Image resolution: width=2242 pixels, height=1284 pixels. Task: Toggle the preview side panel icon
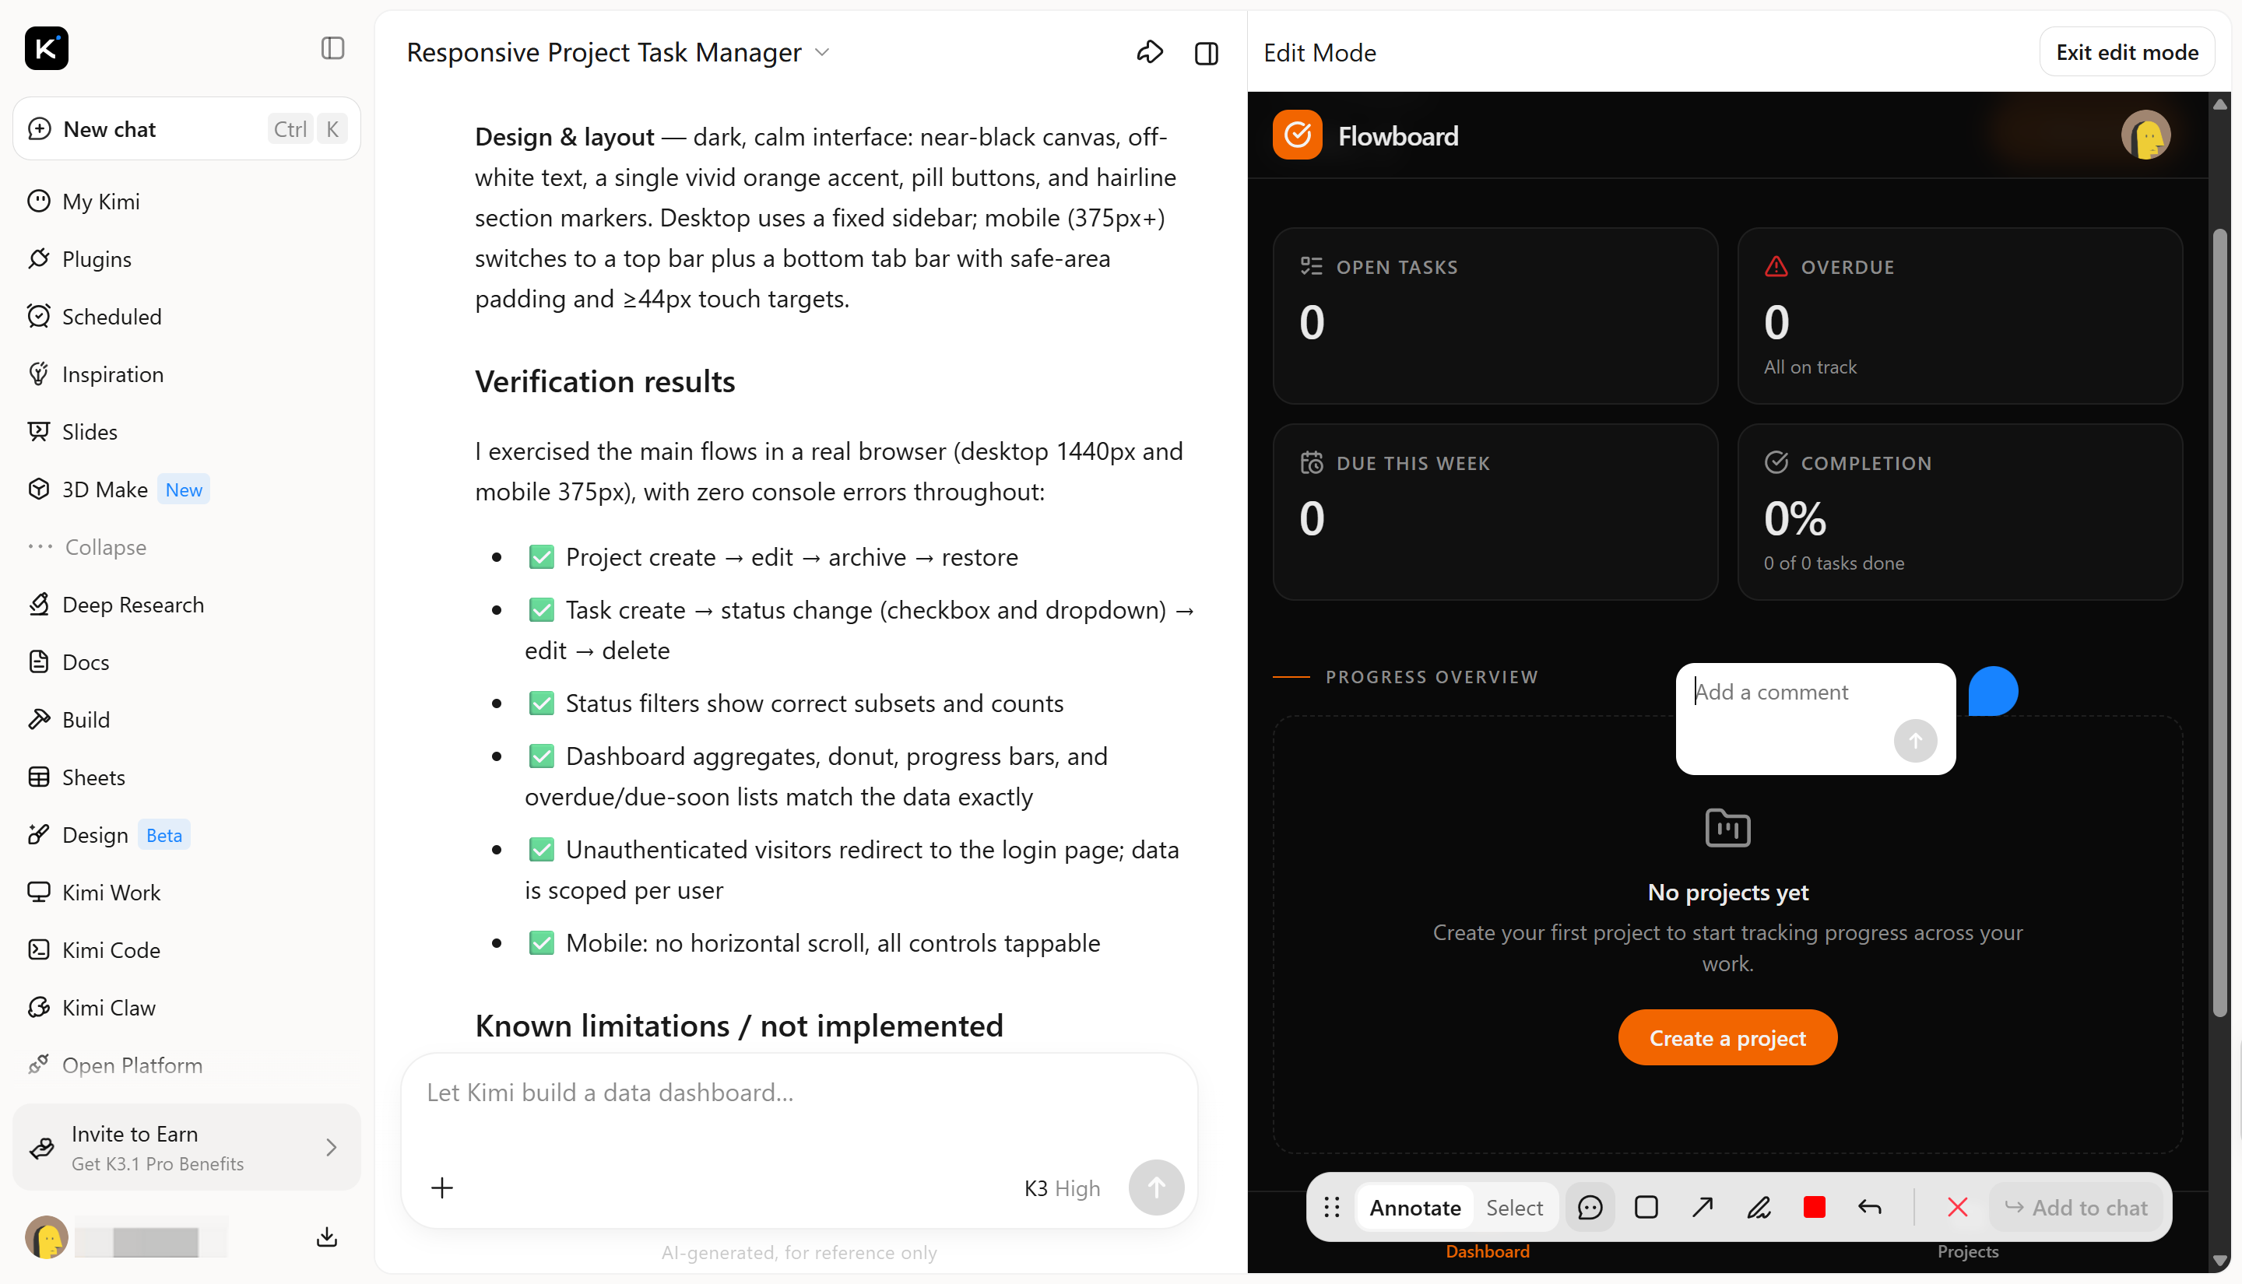[x=1207, y=53]
